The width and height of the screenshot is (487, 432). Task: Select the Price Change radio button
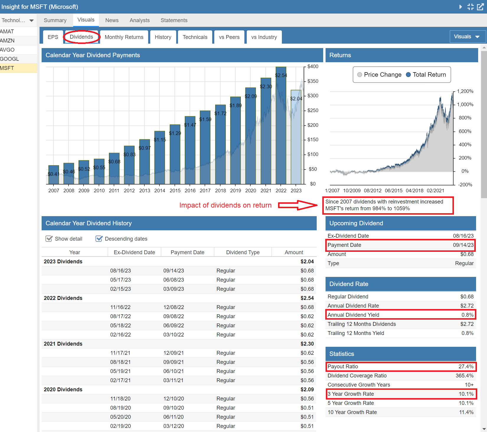(359, 75)
